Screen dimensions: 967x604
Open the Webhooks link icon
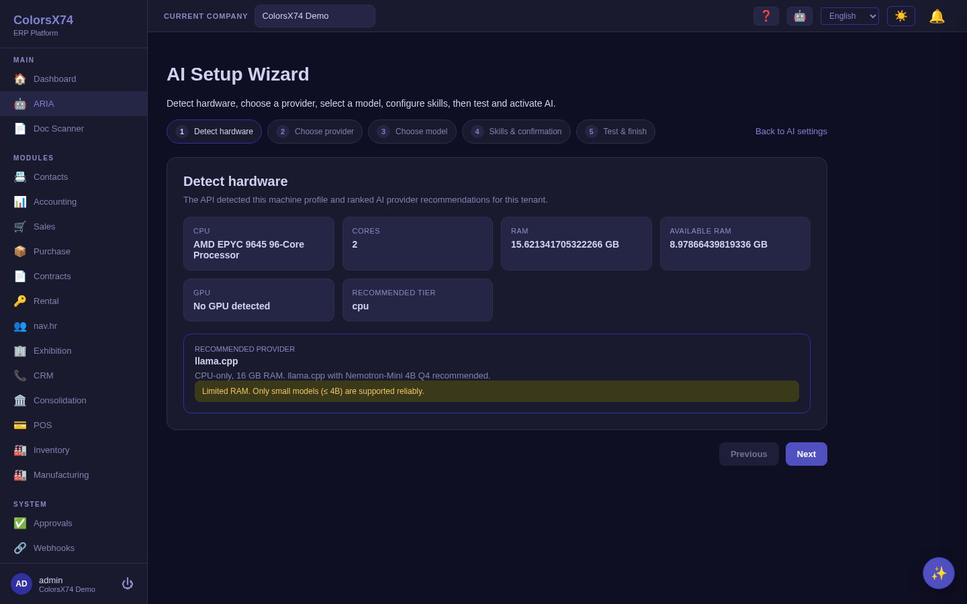point(20,548)
